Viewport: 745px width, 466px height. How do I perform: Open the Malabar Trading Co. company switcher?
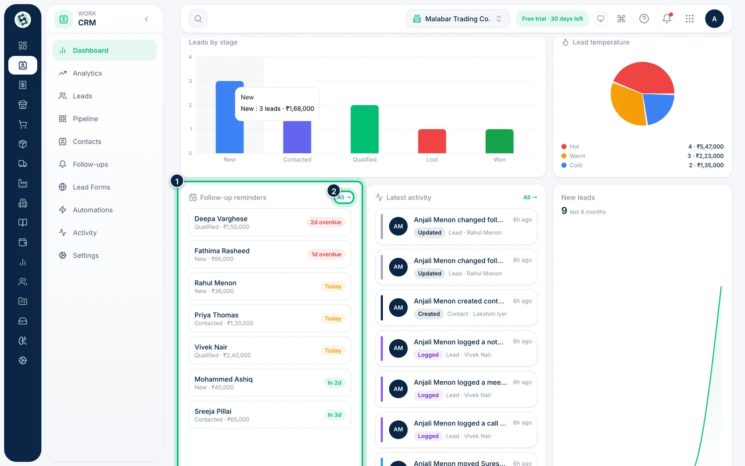click(458, 19)
